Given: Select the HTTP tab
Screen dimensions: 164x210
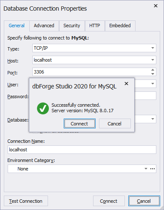Looking at the screenshot, I should [x=95, y=26].
